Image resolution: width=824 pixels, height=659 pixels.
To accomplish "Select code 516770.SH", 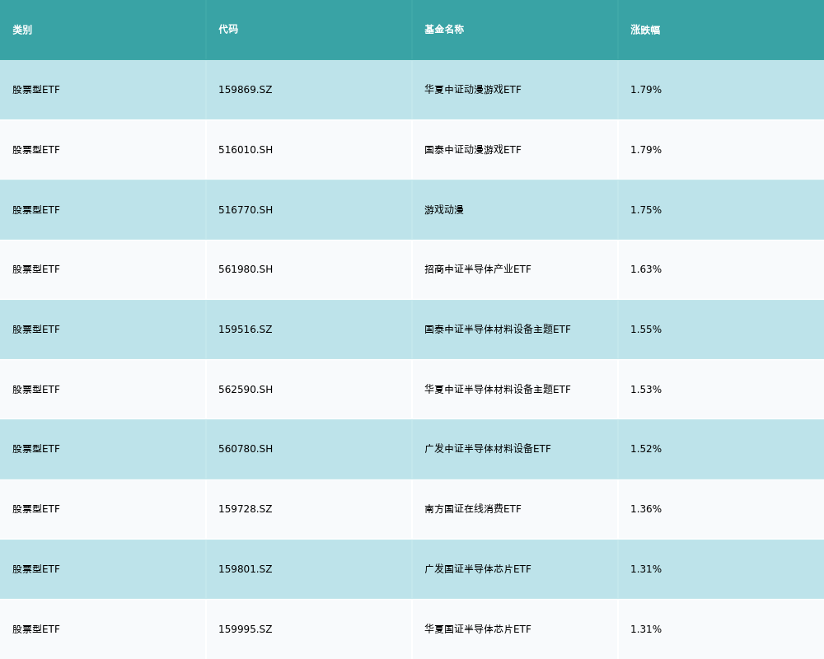I will pos(246,210).
